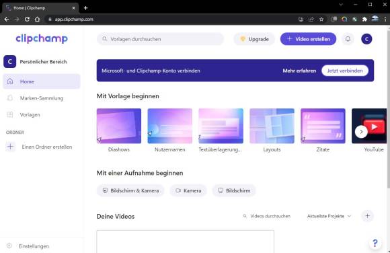Click the share page icon in address bar

tap(311, 19)
